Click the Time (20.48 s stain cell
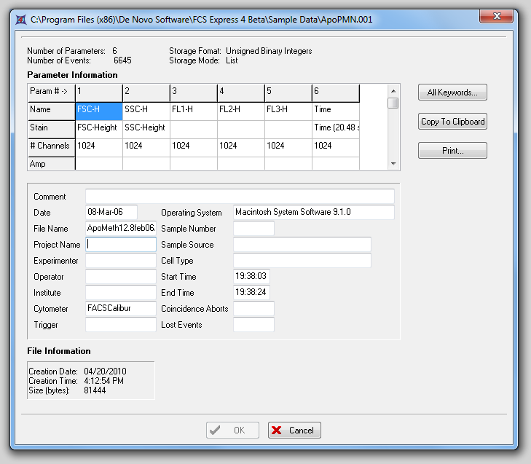 [336, 130]
